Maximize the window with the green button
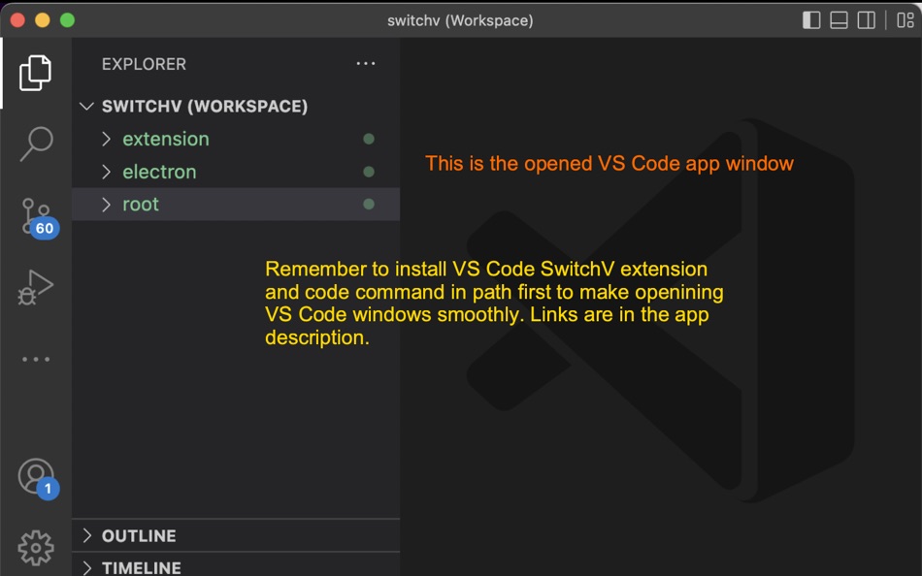Image resolution: width=922 pixels, height=576 pixels. [68, 20]
